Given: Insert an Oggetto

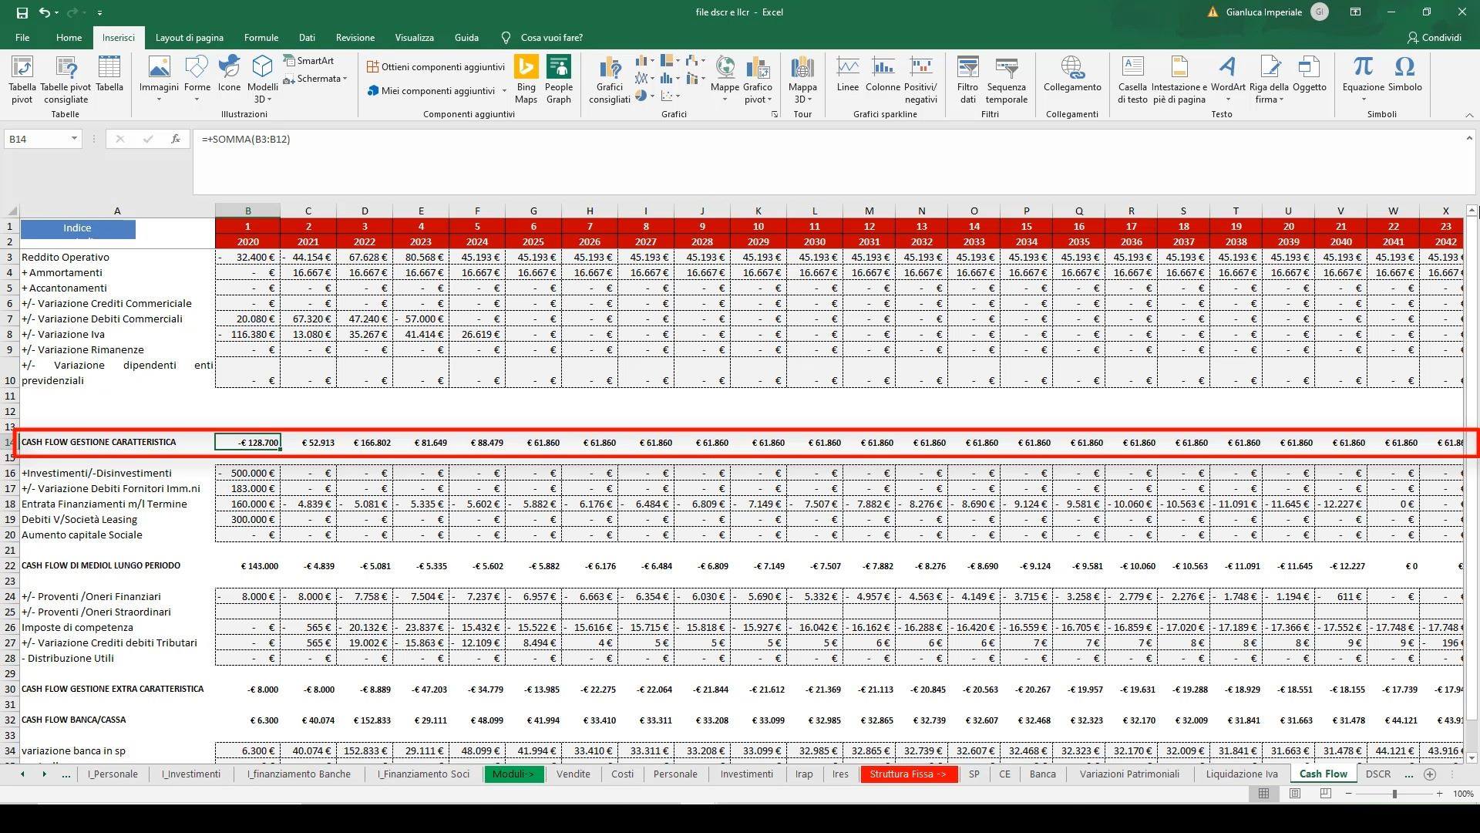Looking at the screenshot, I should click(x=1310, y=75).
